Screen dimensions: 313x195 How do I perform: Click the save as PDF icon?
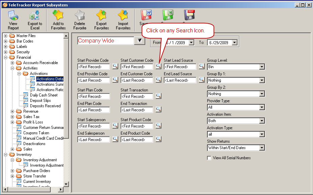pyautogui.click(x=189, y=16)
